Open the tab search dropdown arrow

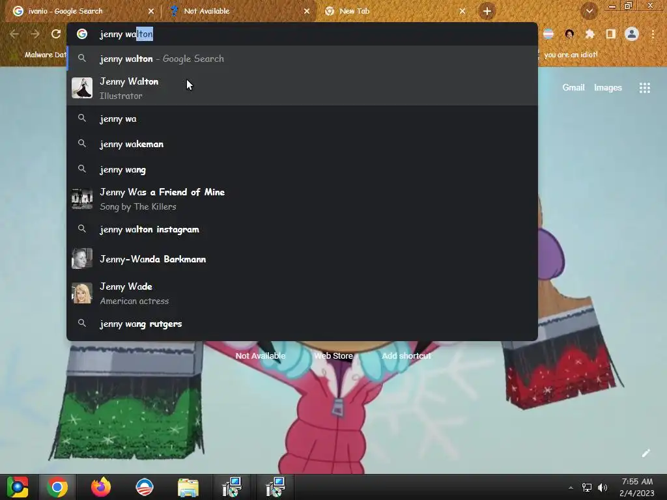(x=589, y=11)
